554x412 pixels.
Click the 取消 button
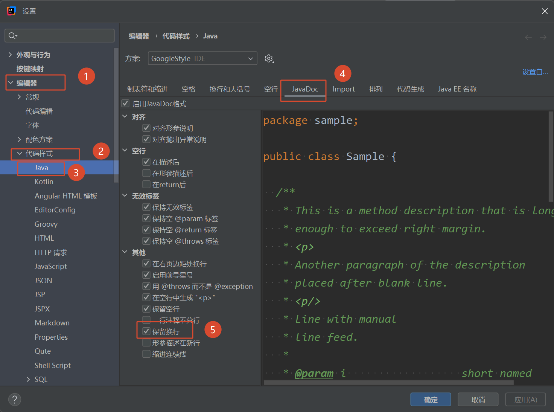[x=478, y=400]
